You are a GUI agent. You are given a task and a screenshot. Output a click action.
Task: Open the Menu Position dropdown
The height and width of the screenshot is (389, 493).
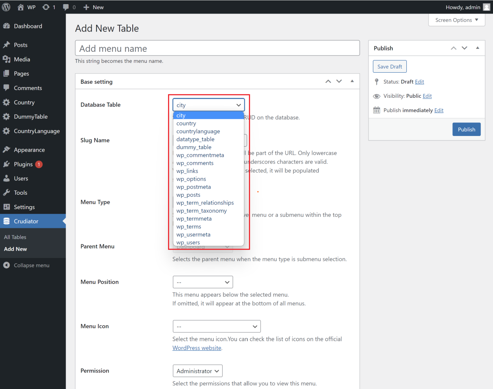(x=203, y=282)
